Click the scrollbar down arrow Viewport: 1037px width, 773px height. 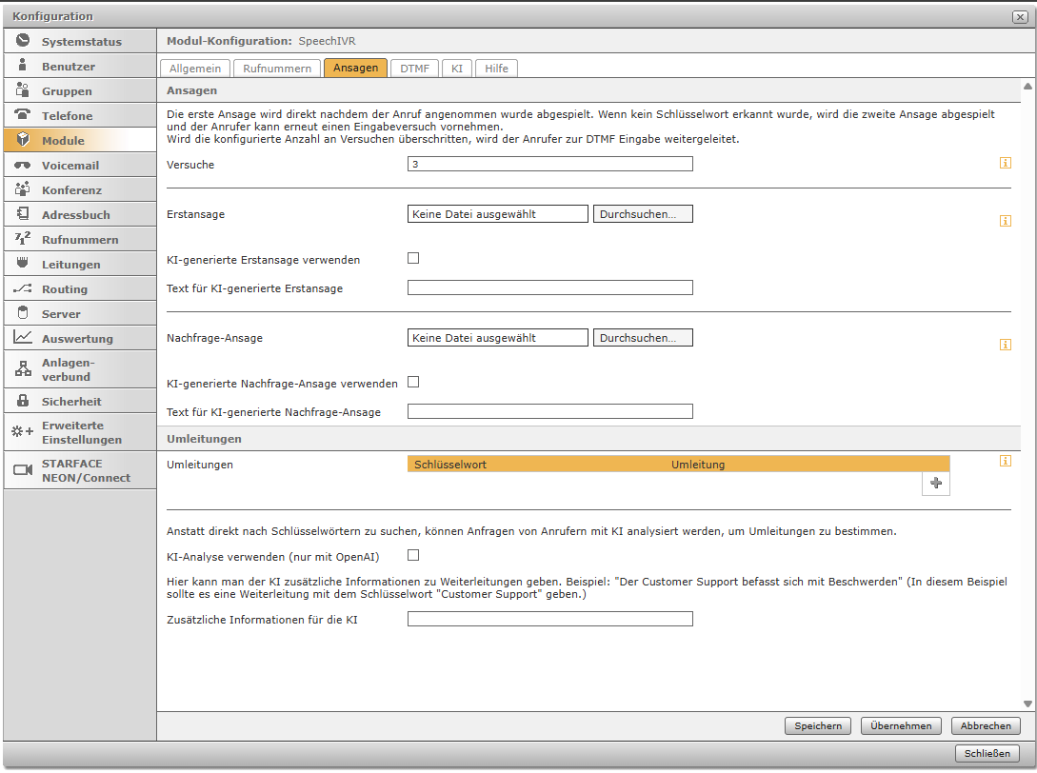(1027, 704)
